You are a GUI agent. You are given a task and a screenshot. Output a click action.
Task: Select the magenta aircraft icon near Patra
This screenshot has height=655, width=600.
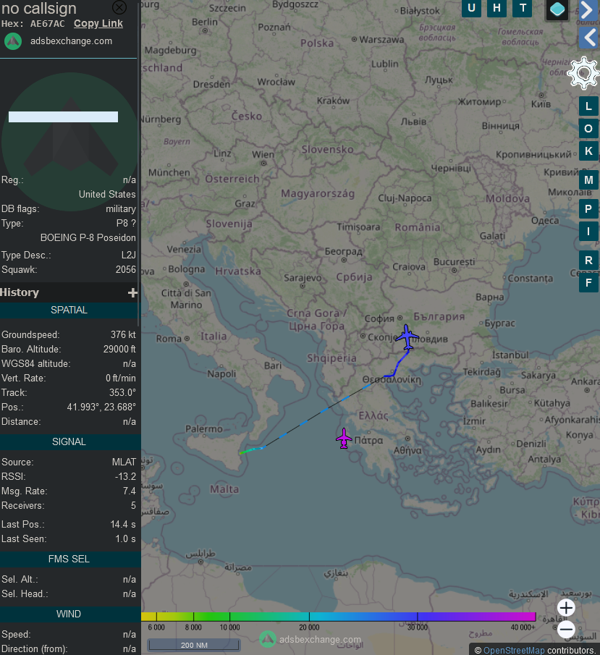(x=344, y=439)
